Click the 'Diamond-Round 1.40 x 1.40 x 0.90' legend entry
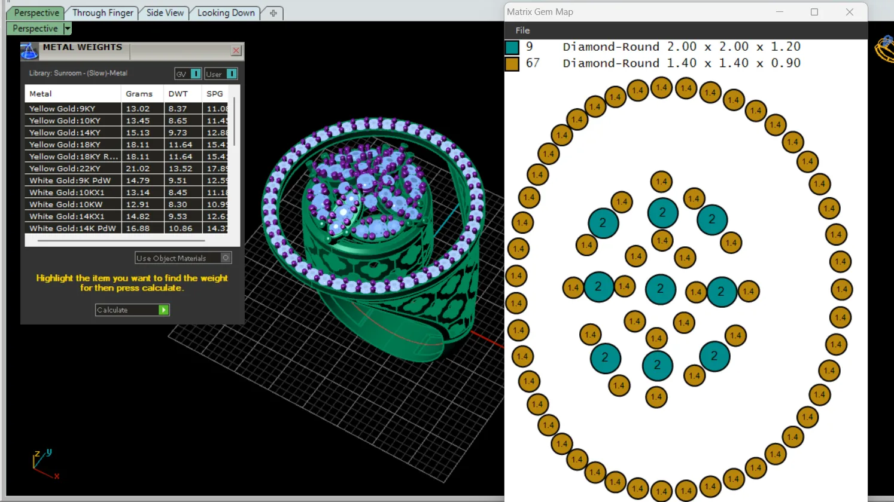The image size is (894, 502). [681, 63]
